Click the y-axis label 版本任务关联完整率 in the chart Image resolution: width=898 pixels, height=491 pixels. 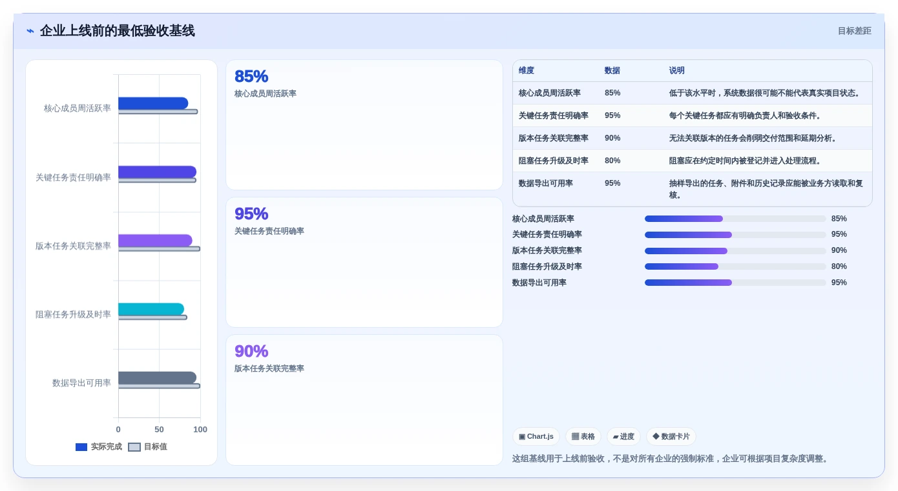pyautogui.click(x=73, y=246)
